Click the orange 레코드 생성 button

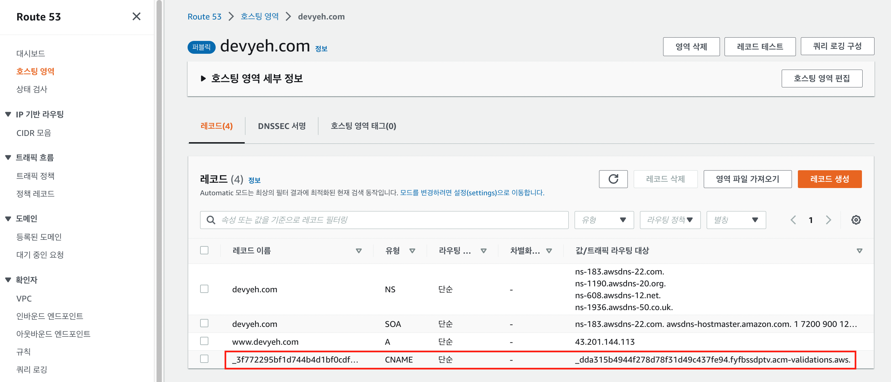pos(829,179)
